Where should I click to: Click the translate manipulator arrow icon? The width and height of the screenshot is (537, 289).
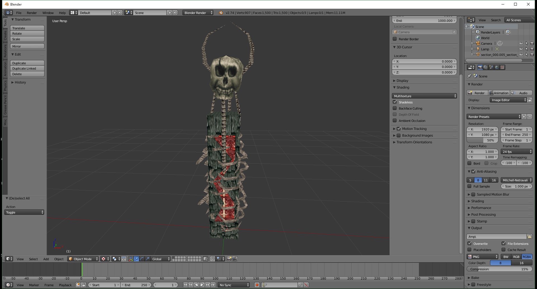pos(136,259)
